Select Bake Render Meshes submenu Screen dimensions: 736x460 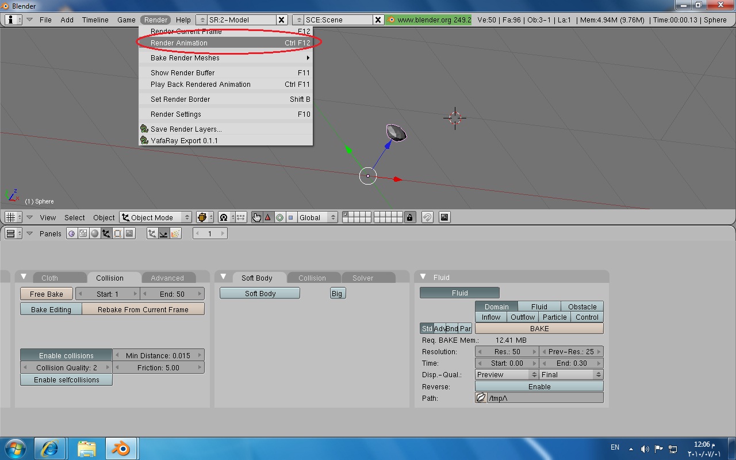pos(226,57)
